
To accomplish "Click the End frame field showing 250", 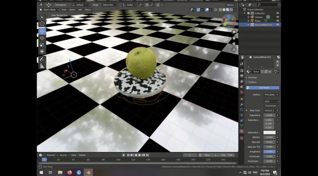I will click(x=227, y=155).
